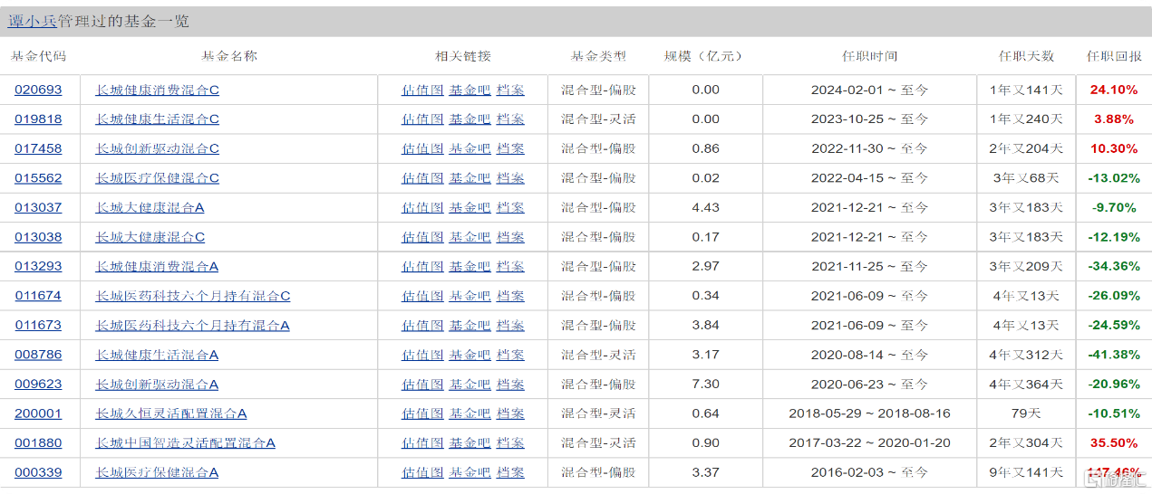The image size is (1152, 494).
Task: Open 档案 for fund 001880
Action: 510,442
